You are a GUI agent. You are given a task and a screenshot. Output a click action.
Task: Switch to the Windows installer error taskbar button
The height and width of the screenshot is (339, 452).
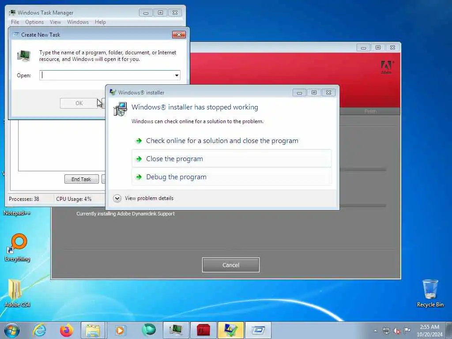coord(230,330)
